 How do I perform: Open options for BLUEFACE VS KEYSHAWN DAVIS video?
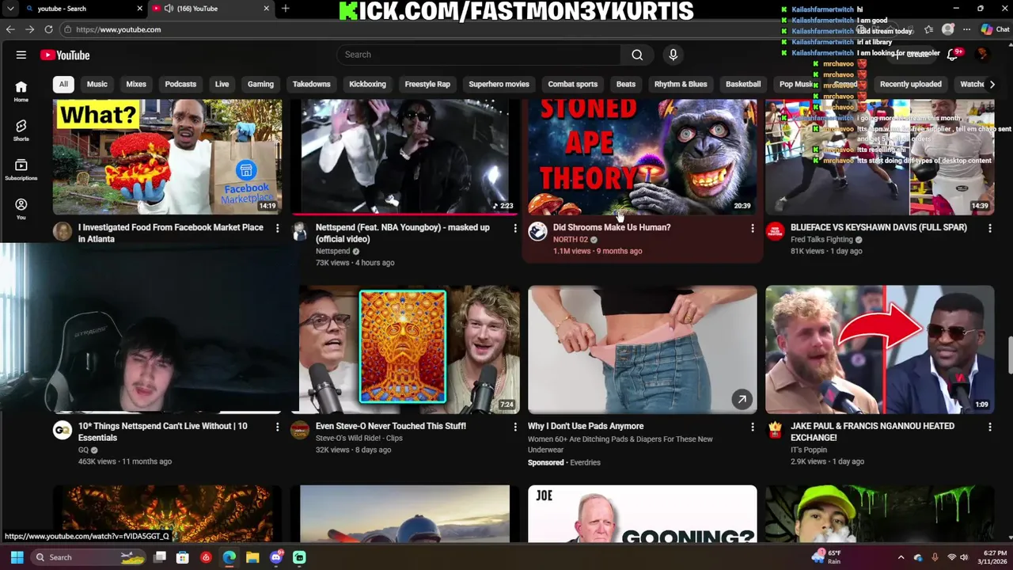point(989,228)
